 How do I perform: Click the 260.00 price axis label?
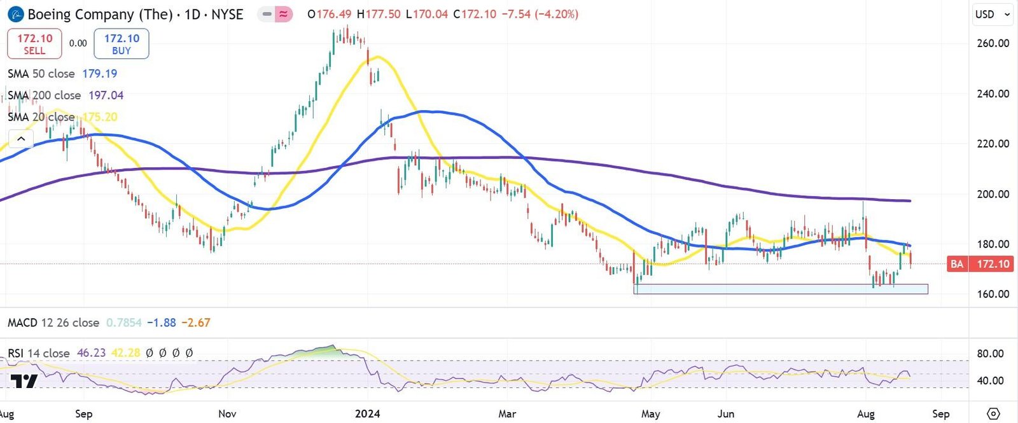click(993, 43)
